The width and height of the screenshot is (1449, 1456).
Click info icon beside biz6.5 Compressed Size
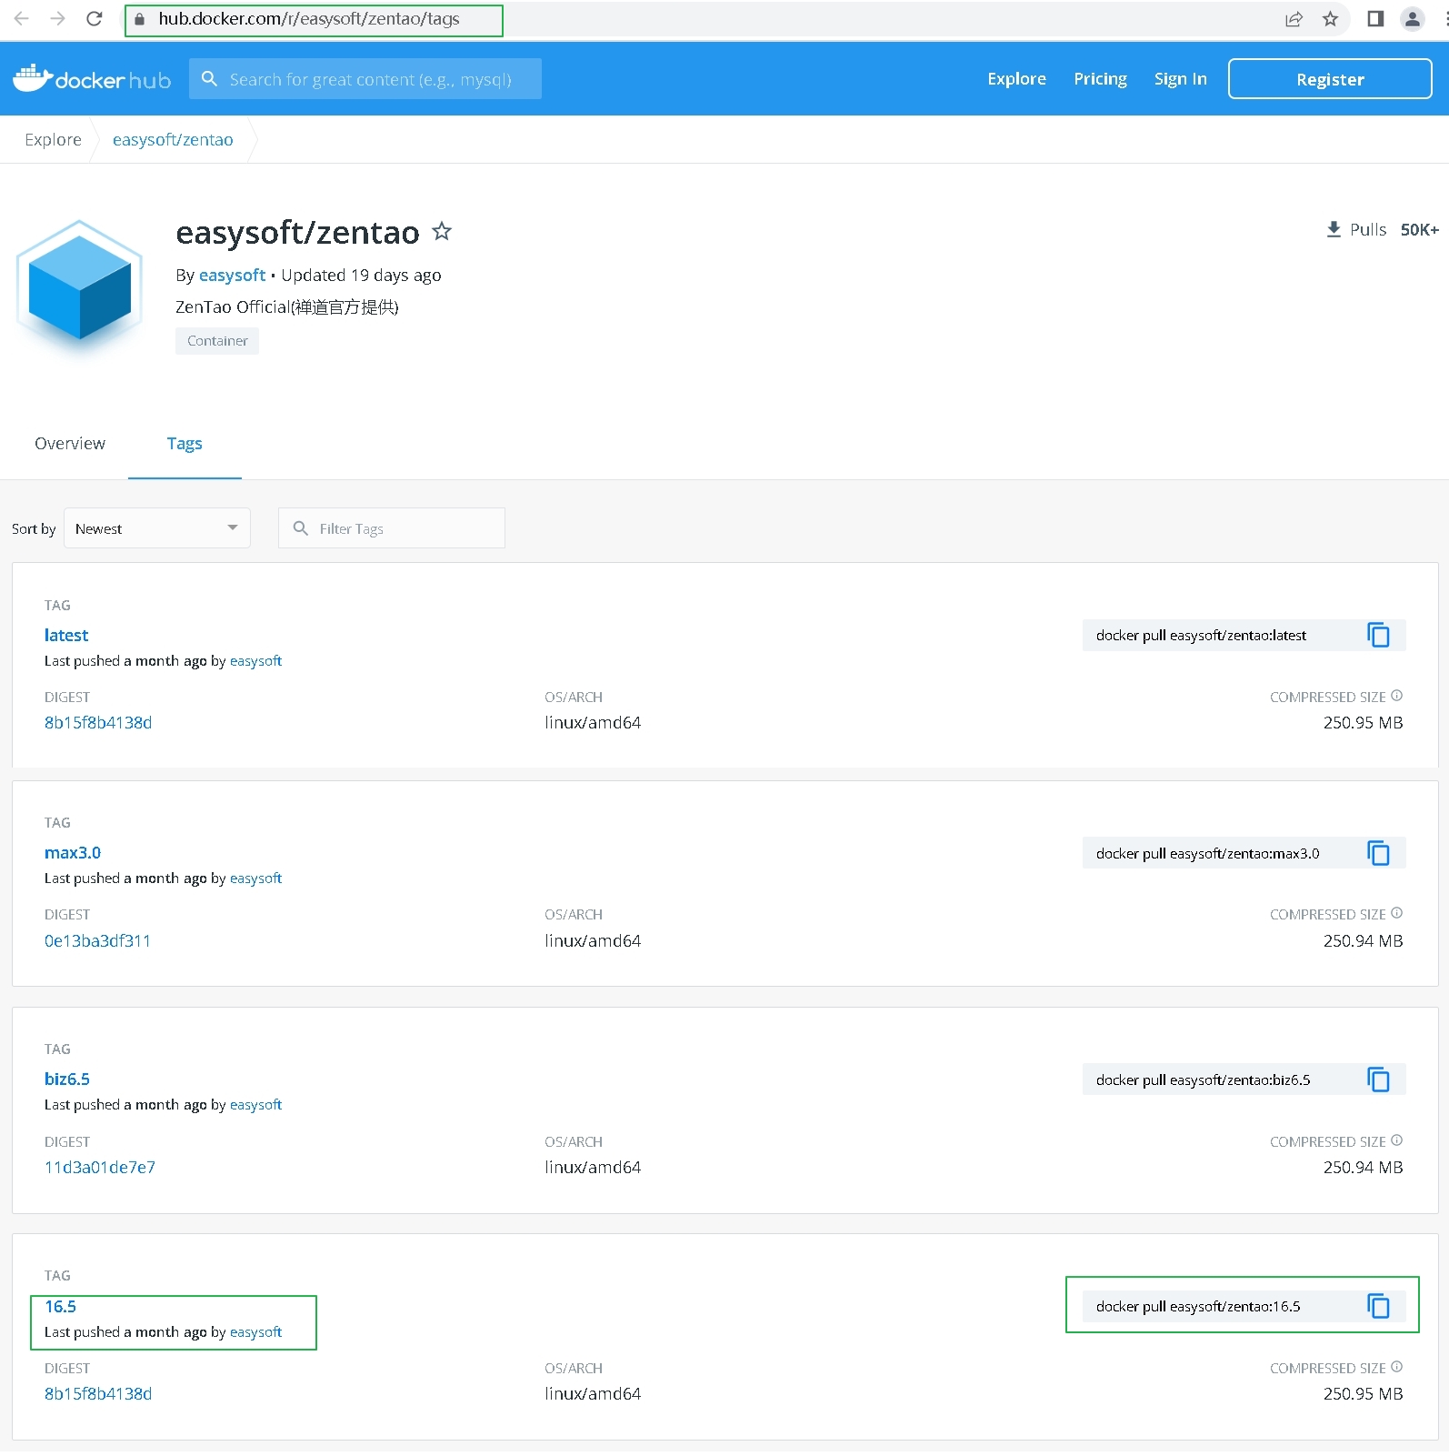click(1397, 1140)
